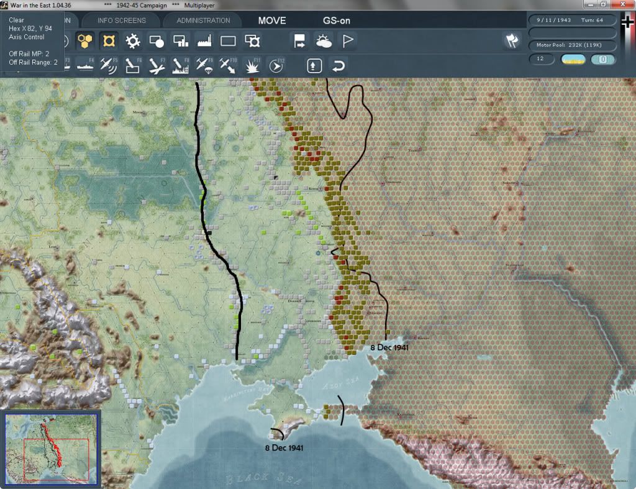The width and height of the screenshot is (636, 489).
Task: Open the weather icon with sun and cloud
Action: (x=324, y=41)
